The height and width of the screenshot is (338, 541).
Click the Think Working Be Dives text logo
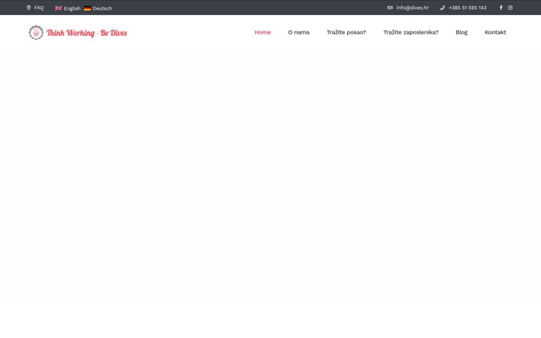point(86,33)
